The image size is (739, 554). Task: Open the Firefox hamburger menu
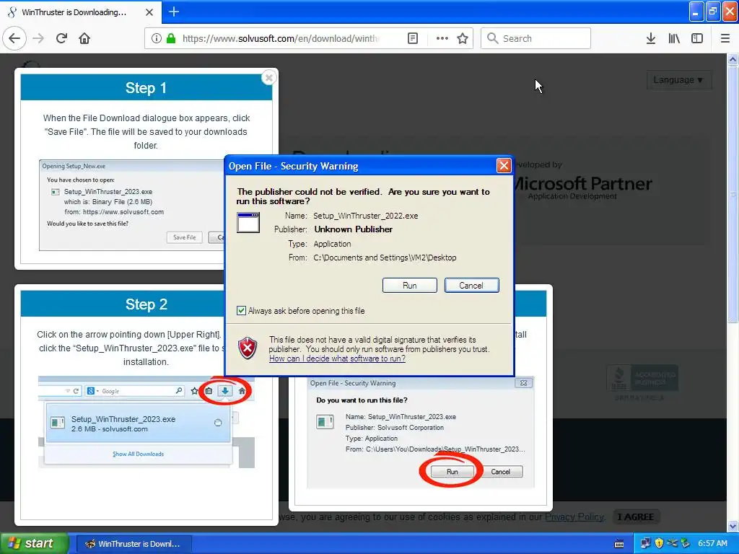(725, 38)
